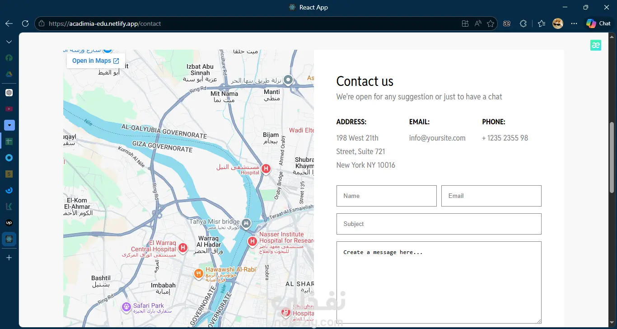Click the message text area
617x329 pixels.
point(439,282)
